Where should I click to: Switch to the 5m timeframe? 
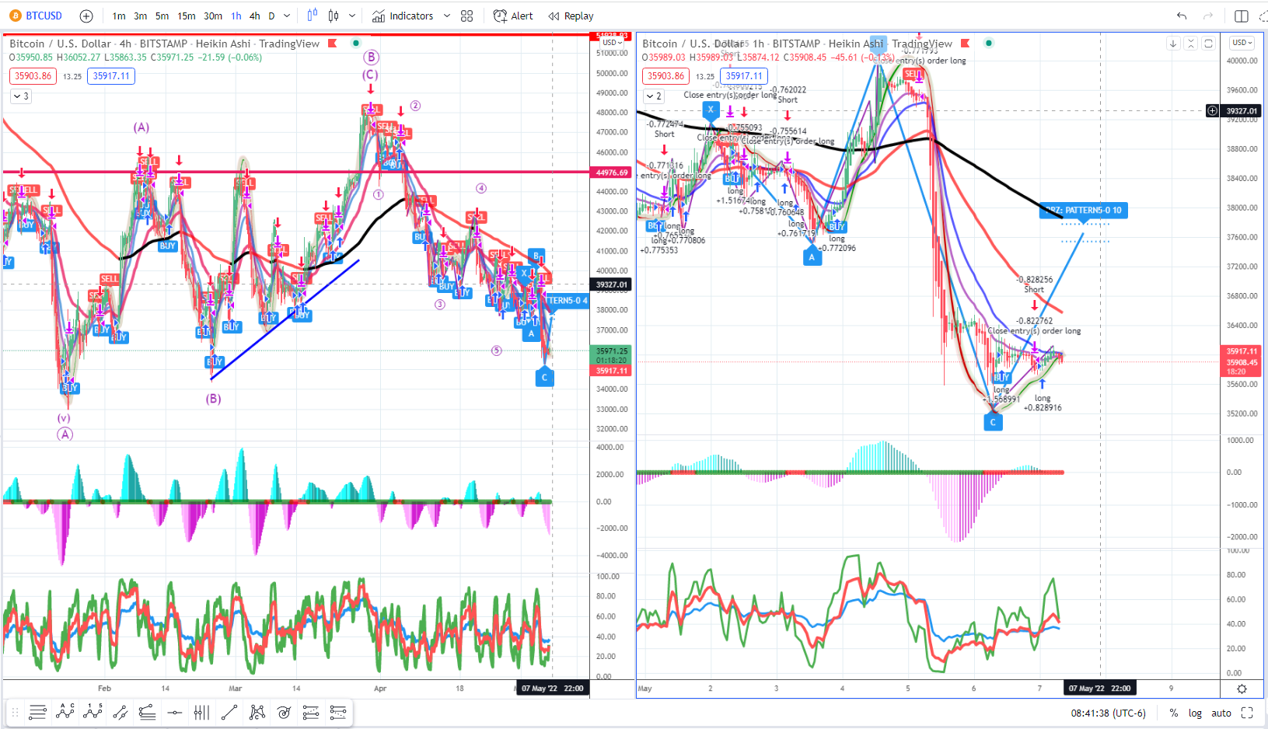(162, 16)
